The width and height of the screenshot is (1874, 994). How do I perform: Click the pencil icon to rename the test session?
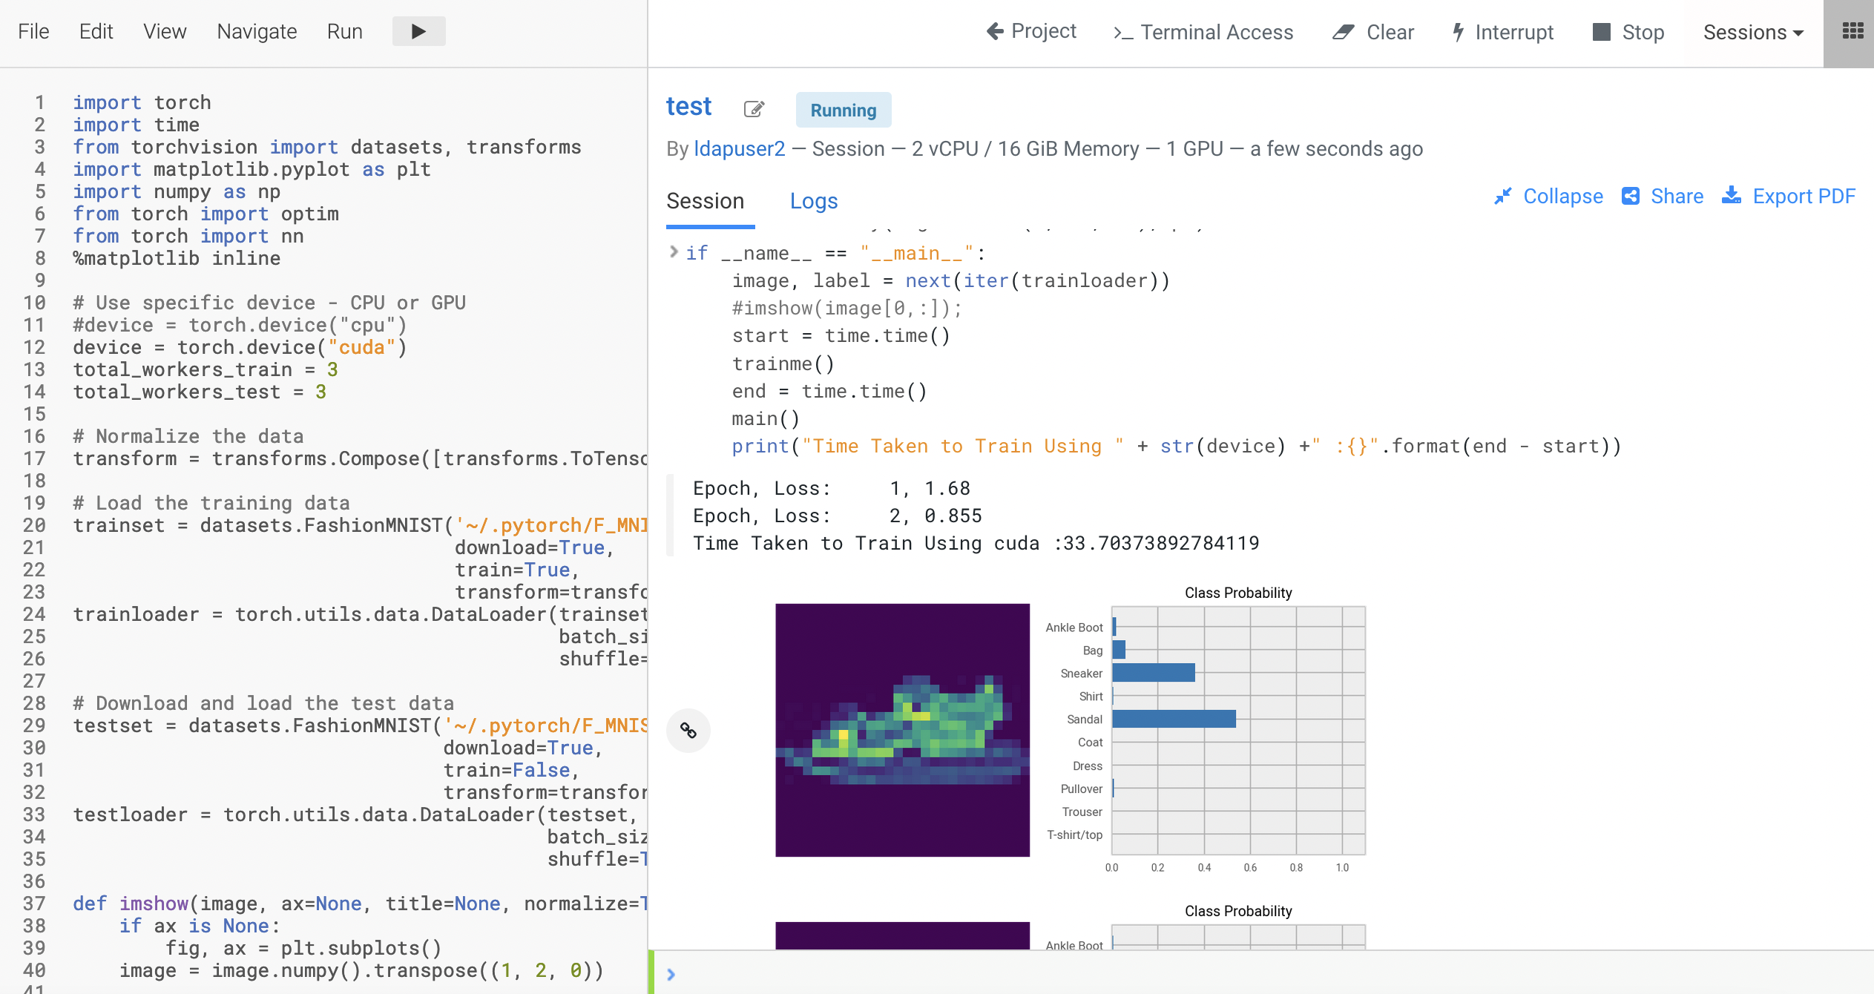(x=754, y=109)
